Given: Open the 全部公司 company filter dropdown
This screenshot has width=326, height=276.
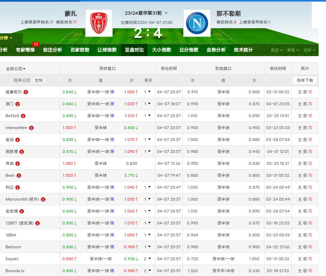Looking at the screenshot, I should (16, 69).
